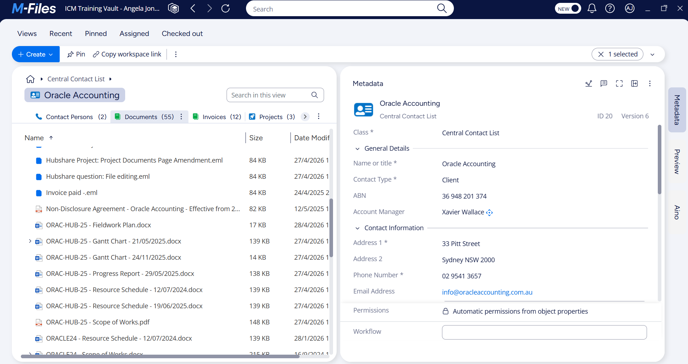688x364 pixels.
Task: Select Invoice paid -.eml
Action: pyautogui.click(x=72, y=192)
